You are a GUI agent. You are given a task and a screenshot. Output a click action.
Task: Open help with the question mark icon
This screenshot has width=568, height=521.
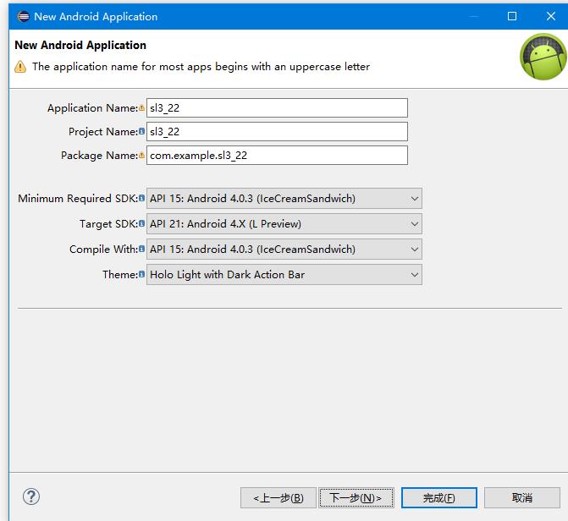point(31,496)
